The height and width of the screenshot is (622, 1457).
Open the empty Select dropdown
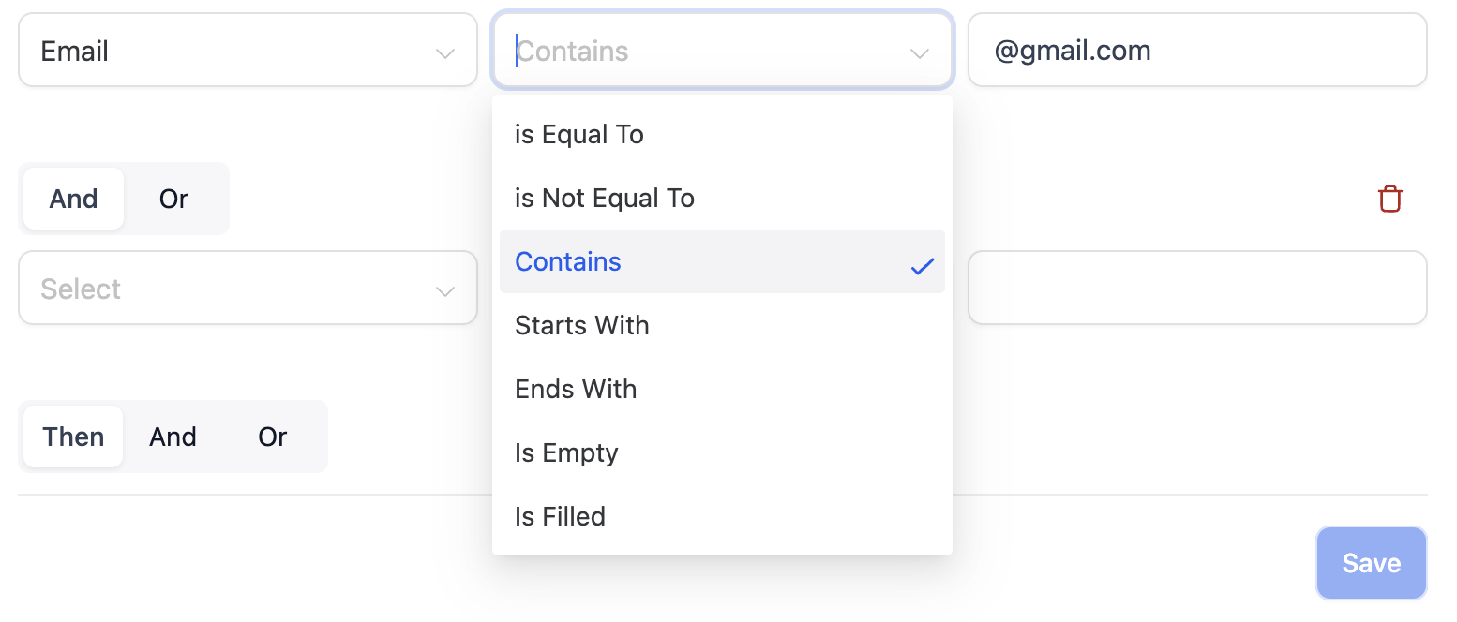pos(248,288)
